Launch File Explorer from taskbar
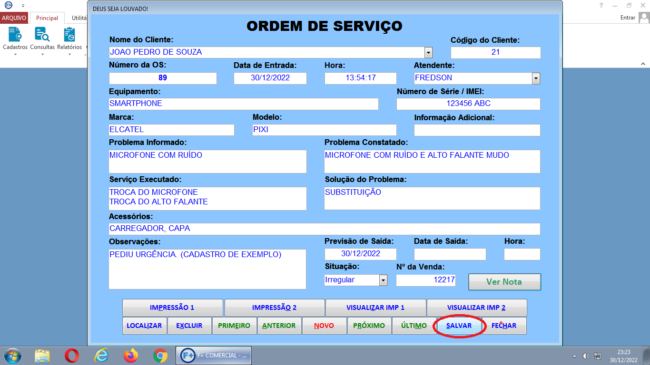The height and width of the screenshot is (365, 650). click(43, 355)
